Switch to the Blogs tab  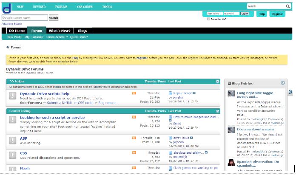point(83,31)
